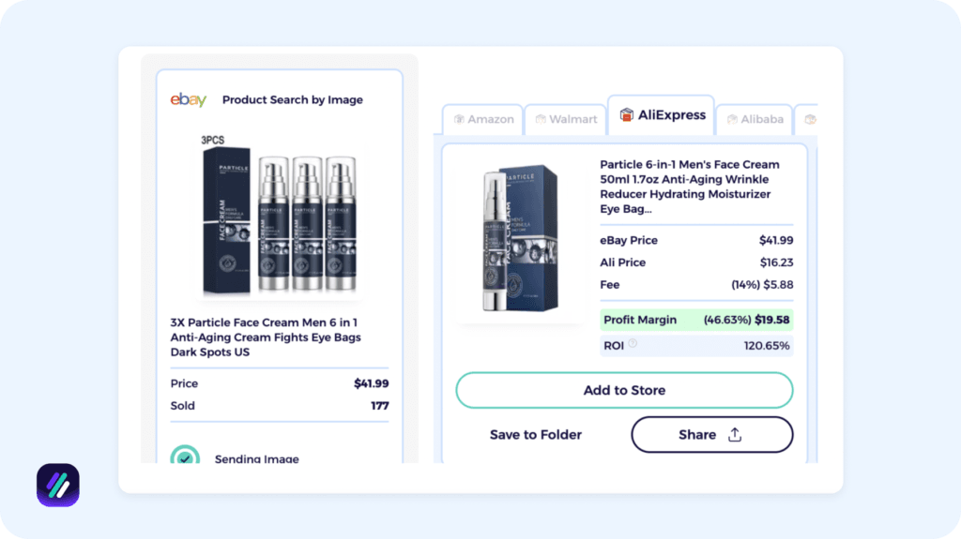
Task: Open the AliExpress face cream product image
Action: point(520,238)
